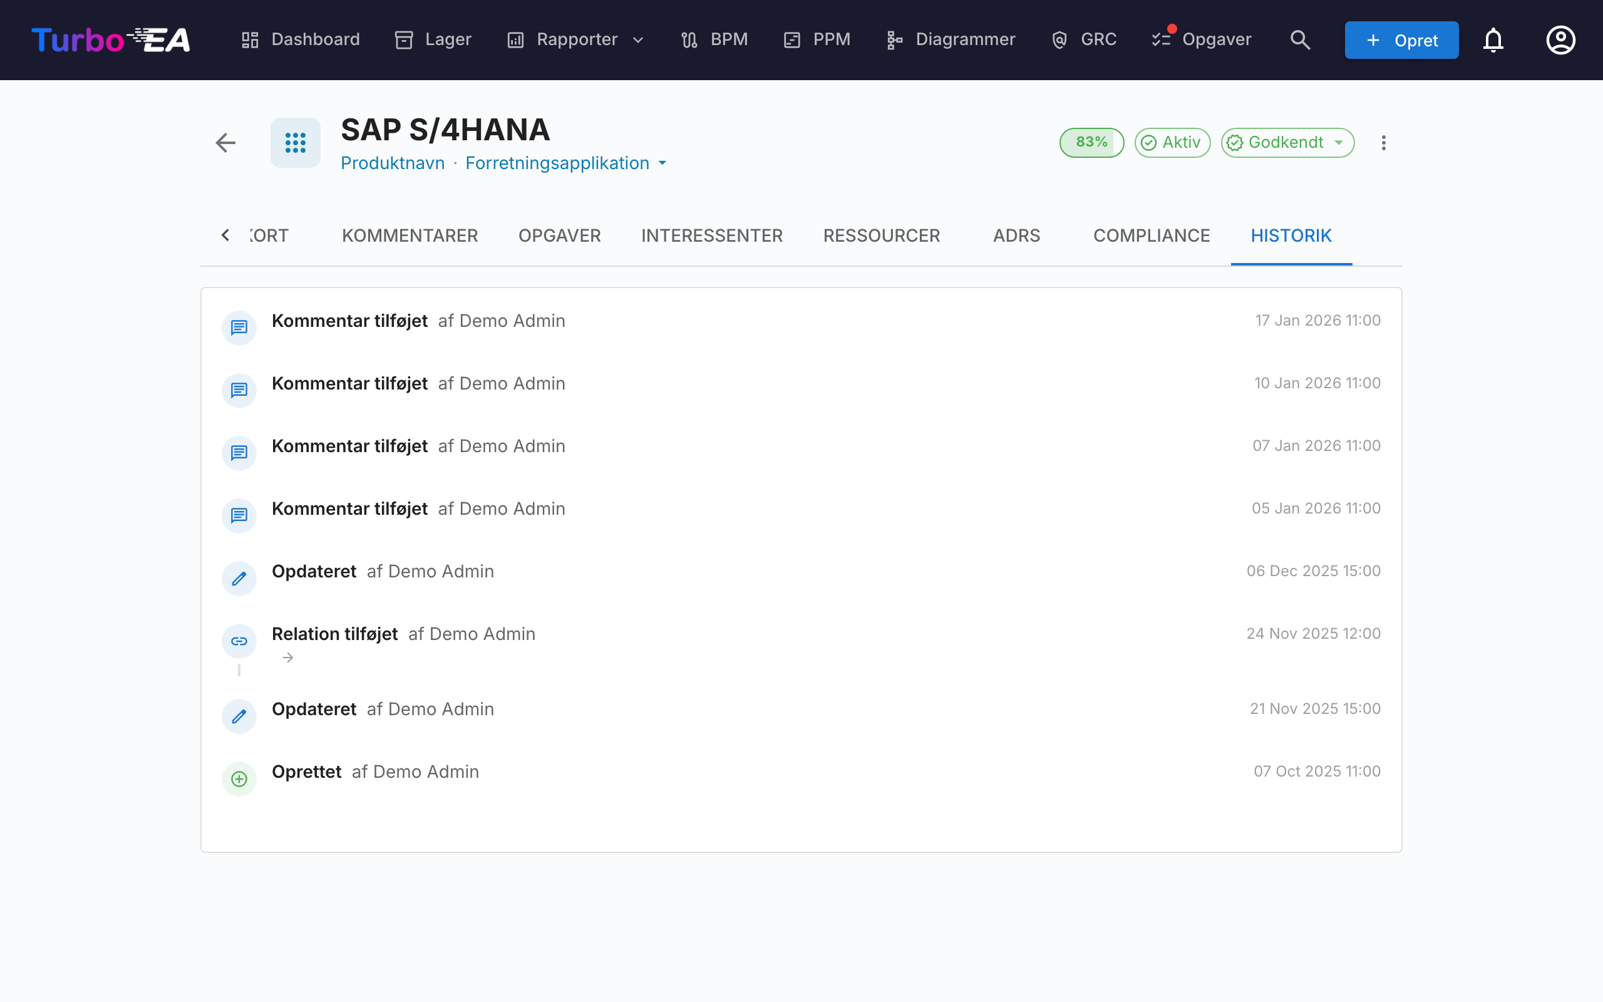This screenshot has width=1603, height=1002.
Task: Click pencil icon for 21 Nov 2025 update
Action: click(x=239, y=716)
